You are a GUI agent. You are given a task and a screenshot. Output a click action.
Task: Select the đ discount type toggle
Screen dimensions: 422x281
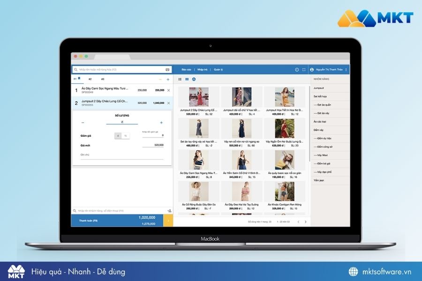(x=118, y=136)
